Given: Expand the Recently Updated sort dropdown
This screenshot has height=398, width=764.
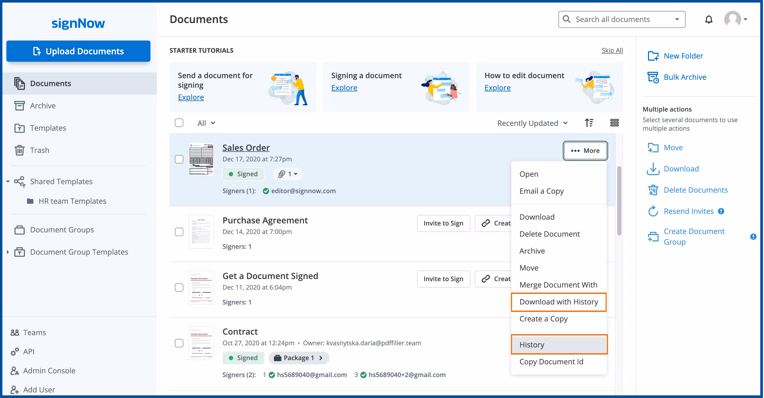Looking at the screenshot, I should pyautogui.click(x=532, y=123).
